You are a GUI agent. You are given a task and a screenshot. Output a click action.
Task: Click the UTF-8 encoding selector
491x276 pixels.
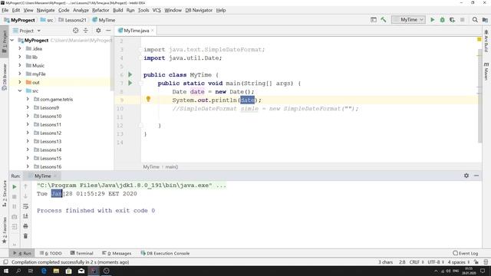pyautogui.click(x=436, y=262)
